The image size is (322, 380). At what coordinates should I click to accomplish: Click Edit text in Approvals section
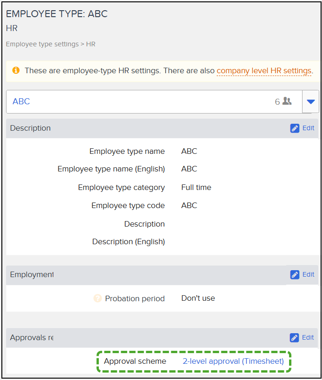308,337
